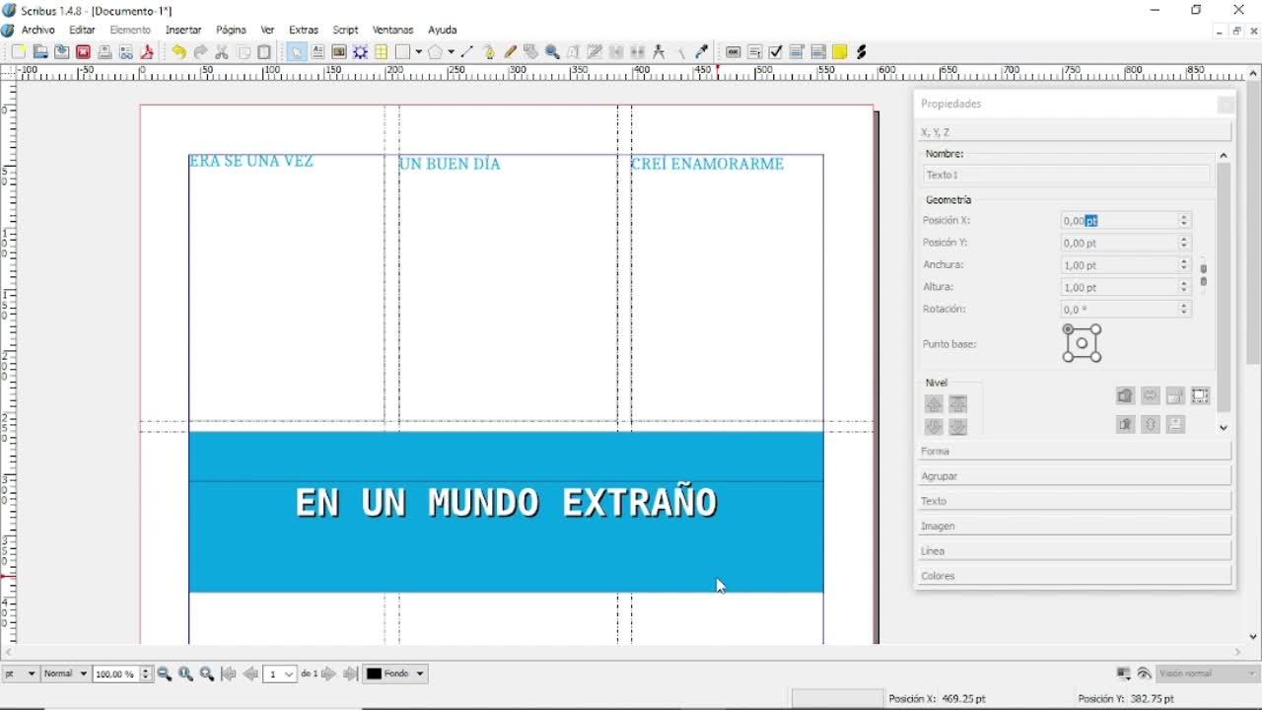
Task: Open the Fondo layer dropdown
Action: click(x=394, y=674)
